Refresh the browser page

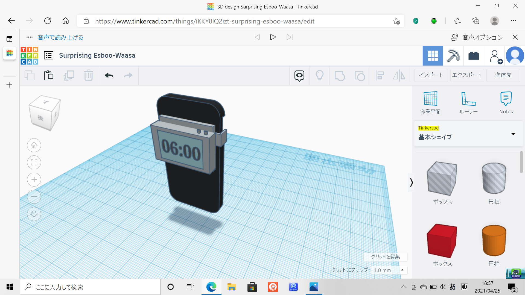[x=48, y=21]
